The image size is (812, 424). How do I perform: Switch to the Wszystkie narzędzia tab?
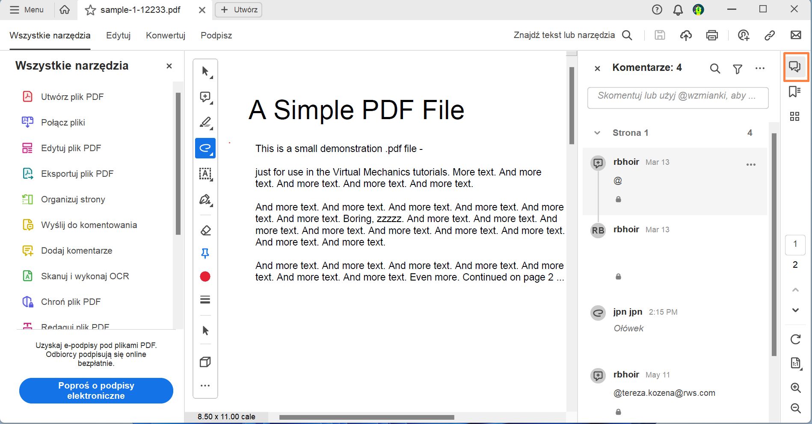point(50,35)
